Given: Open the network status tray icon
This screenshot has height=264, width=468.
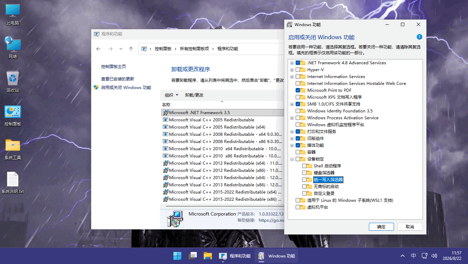Looking at the screenshot, I should point(424,256).
